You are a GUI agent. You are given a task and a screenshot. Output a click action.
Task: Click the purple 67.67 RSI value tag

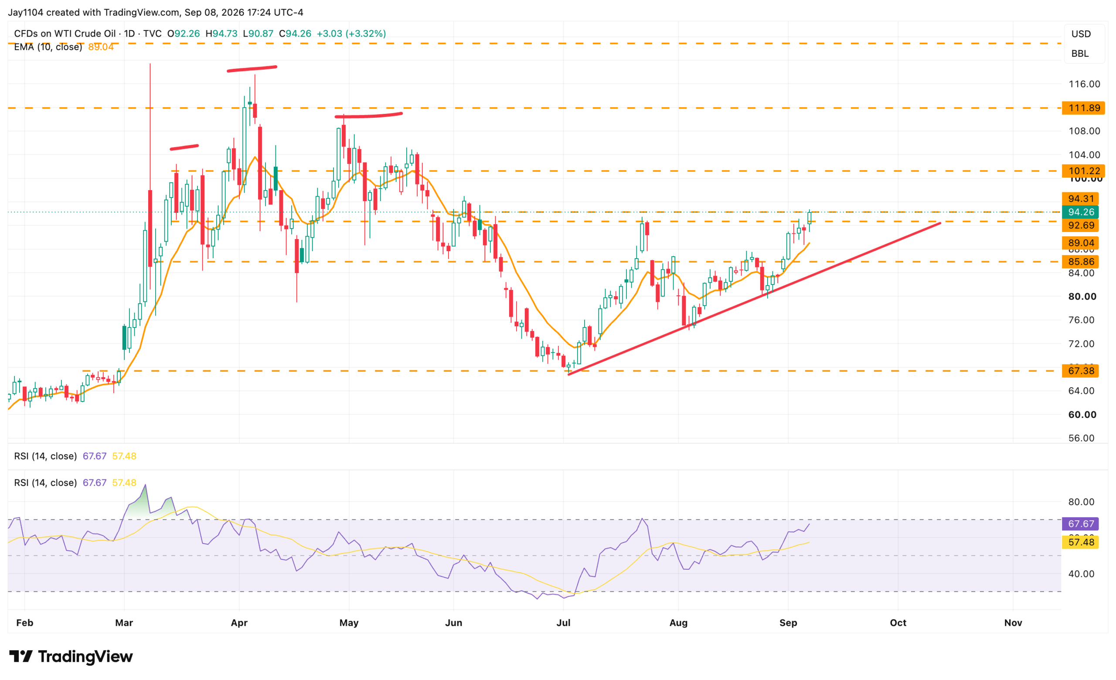[1080, 524]
